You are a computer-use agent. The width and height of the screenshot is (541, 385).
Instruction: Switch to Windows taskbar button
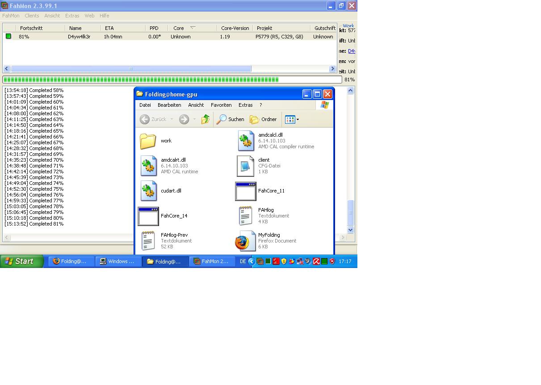click(x=119, y=261)
